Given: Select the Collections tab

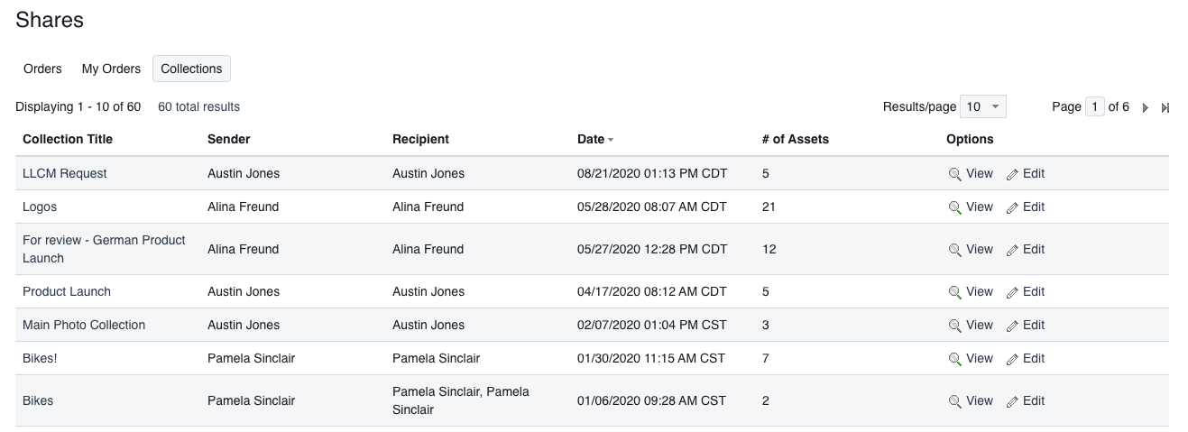Looking at the screenshot, I should [191, 69].
